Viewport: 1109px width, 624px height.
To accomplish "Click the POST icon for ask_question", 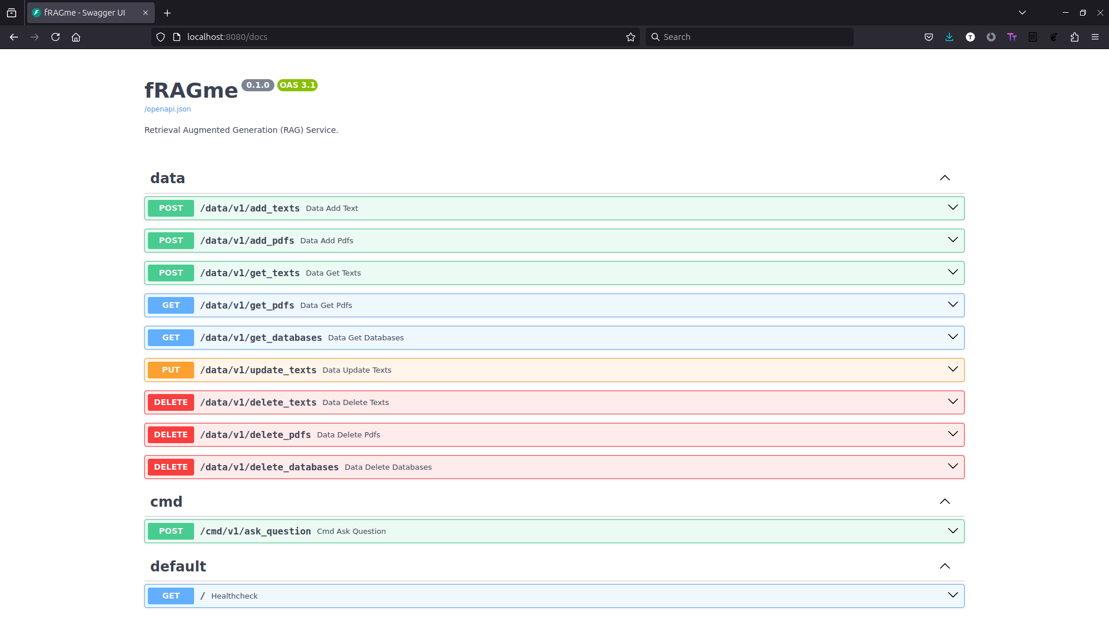I will pos(170,531).
